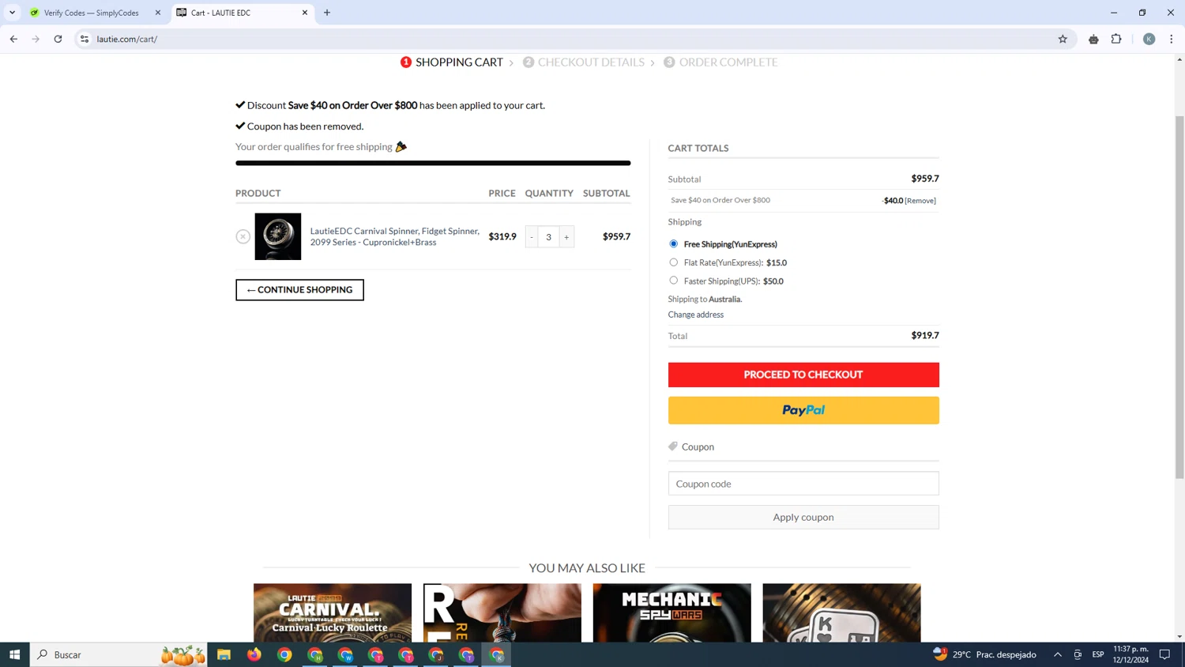1185x667 pixels.
Task: Open the Chrome profile K avatar
Action: coord(1149,39)
